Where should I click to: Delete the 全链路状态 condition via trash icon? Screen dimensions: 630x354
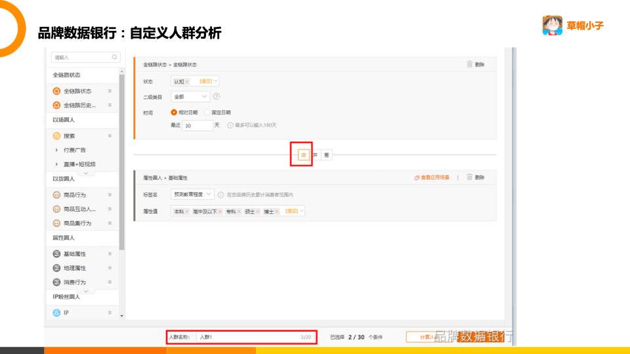[x=469, y=64]
